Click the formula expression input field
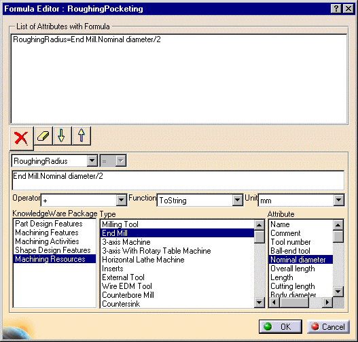The image size is (358, 342). pyautogui.click(x=178, y=180)
